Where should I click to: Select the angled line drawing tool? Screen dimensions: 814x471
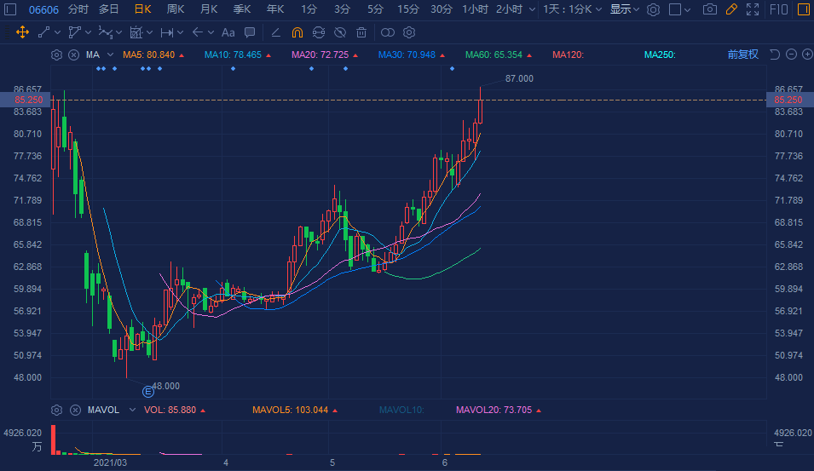[275, 32]
